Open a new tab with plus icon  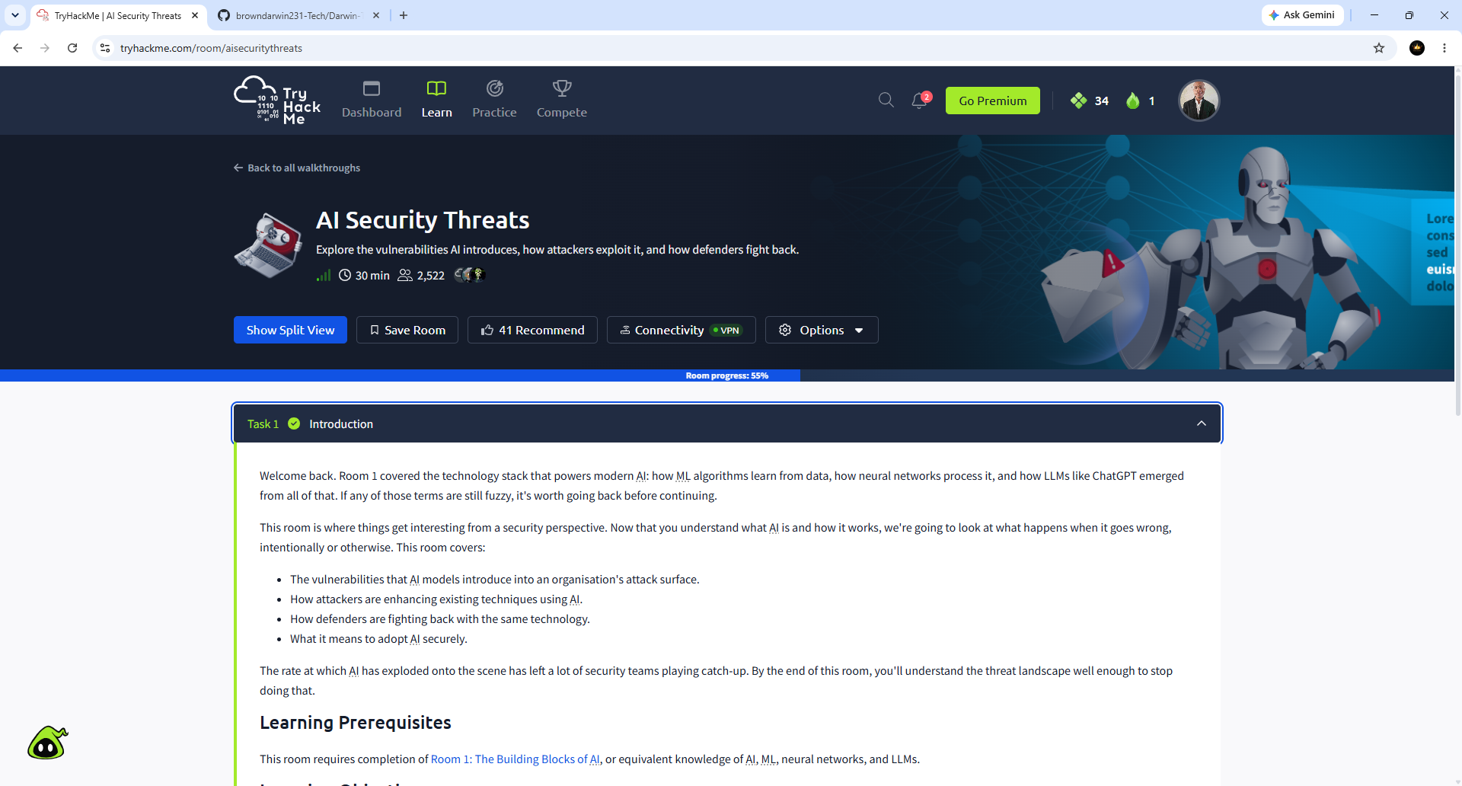(x=404, y=15)
